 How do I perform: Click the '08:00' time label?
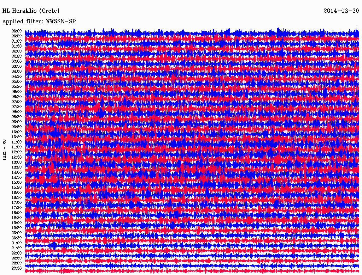click(x=17, y=112)
